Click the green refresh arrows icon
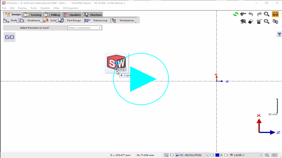 tap(236, 14)
